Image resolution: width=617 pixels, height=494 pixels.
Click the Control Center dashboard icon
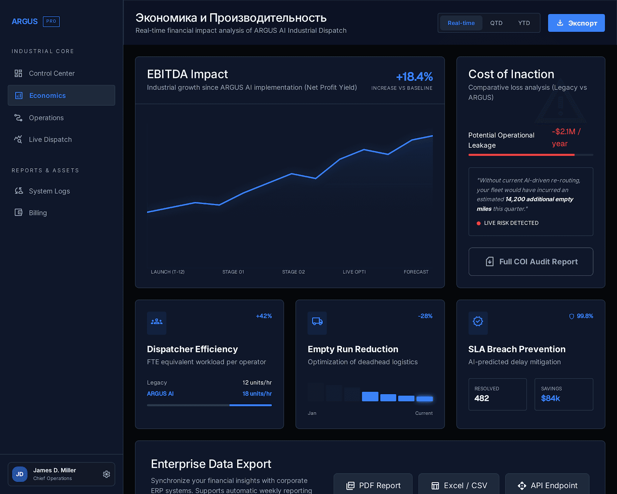point(18,73)
